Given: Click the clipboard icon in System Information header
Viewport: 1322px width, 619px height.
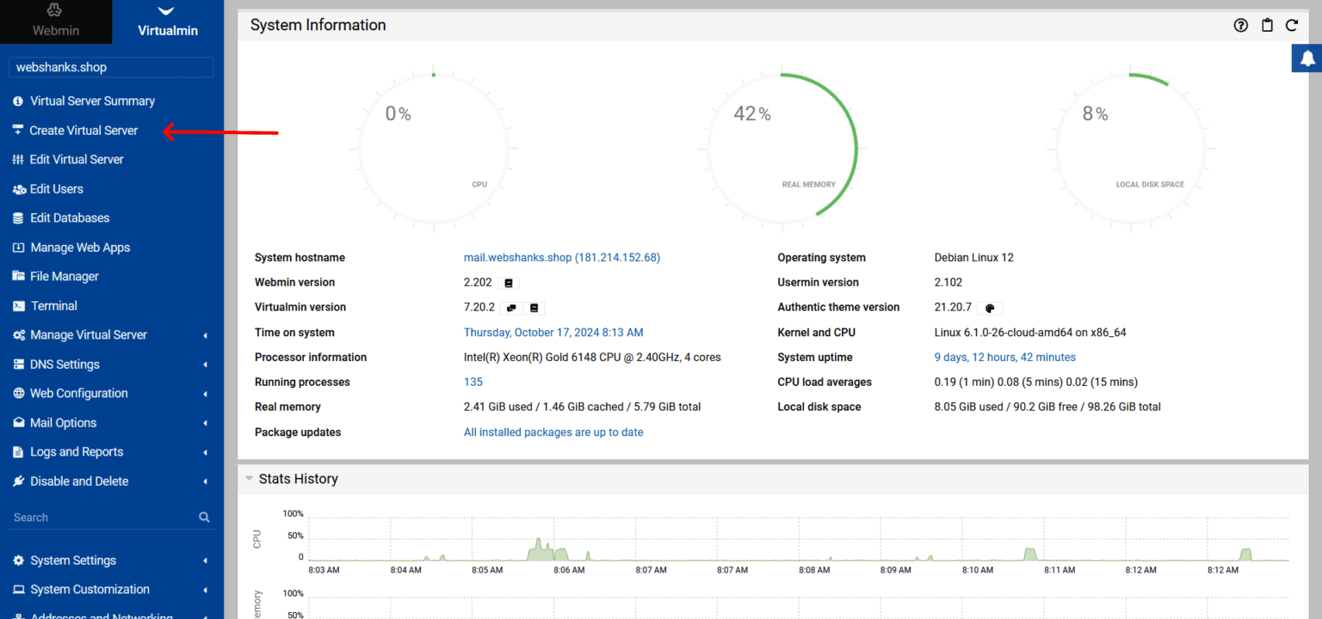Looking at the screenshot, I should point(1267,25).
